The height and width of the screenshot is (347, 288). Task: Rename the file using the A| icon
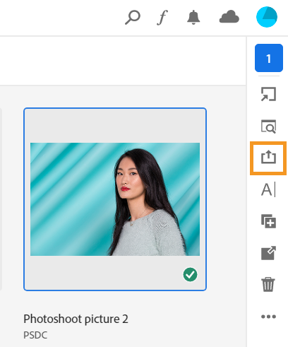point(268,189)
